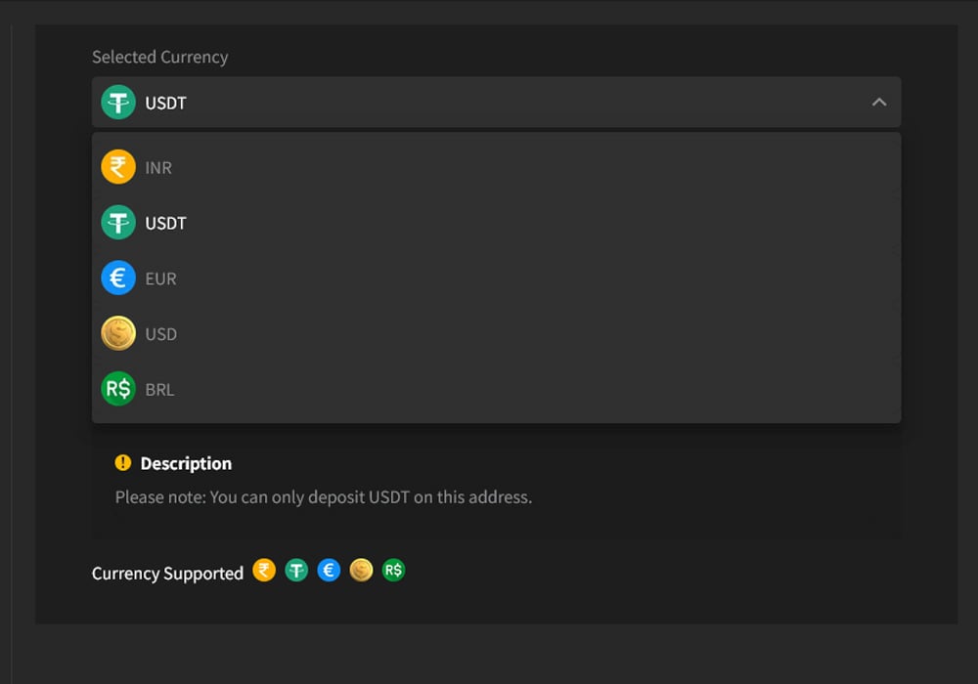The height and width of the screenshot is (684, 978).
Task: Click the blue EUR euro icon in the dropdown list
Action: [x=117, y=278]
